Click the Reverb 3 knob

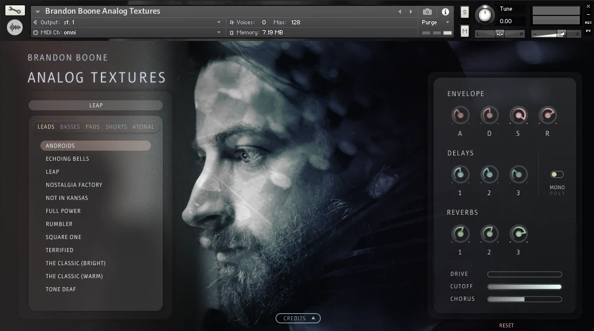tap(518, 233)
